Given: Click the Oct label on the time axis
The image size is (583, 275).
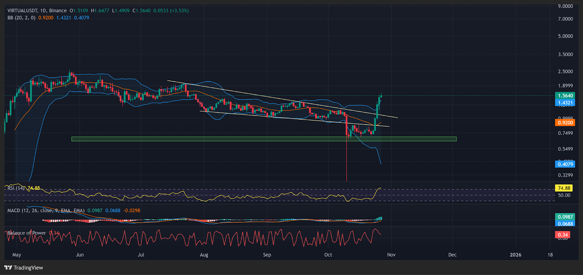Looking at the screenshot, I should click(328, 255).
